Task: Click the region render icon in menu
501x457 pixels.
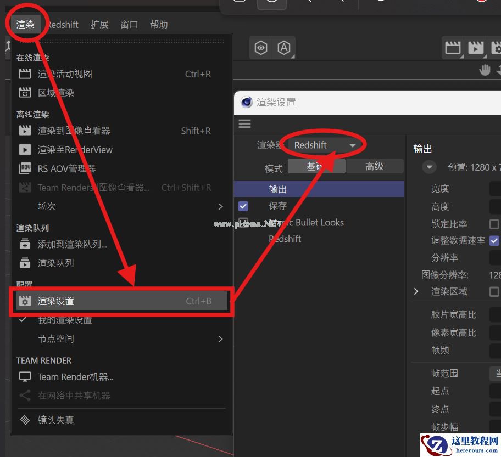Action: 25,93
